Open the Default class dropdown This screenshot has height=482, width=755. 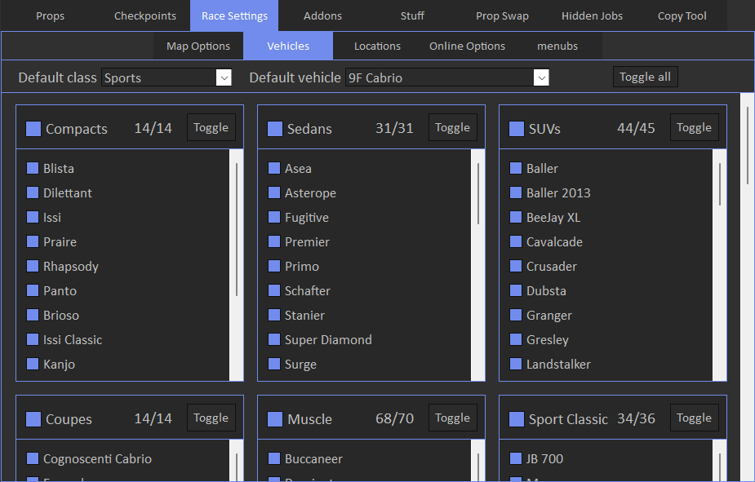point(167,77)
